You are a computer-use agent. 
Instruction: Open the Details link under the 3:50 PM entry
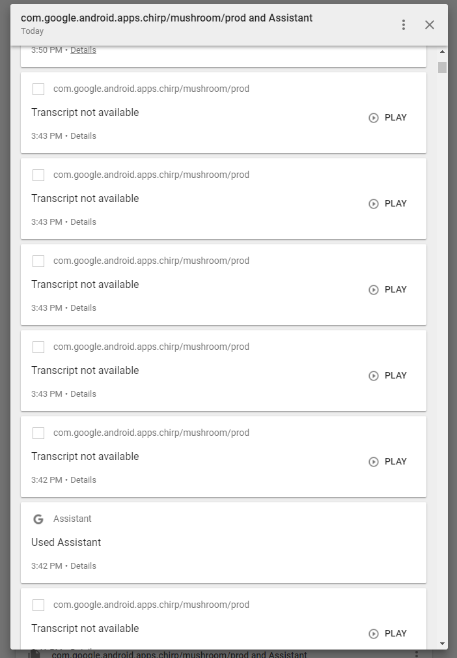[x=83, y=50]
